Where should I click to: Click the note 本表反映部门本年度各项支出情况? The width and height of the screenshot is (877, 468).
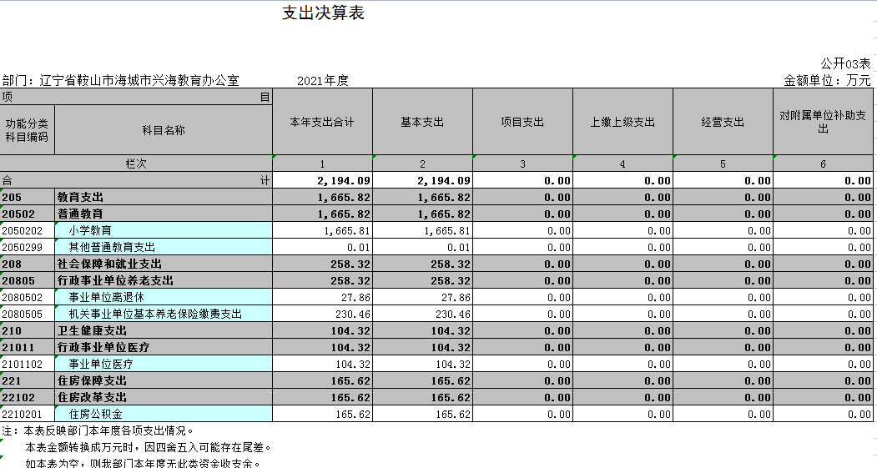98,431
